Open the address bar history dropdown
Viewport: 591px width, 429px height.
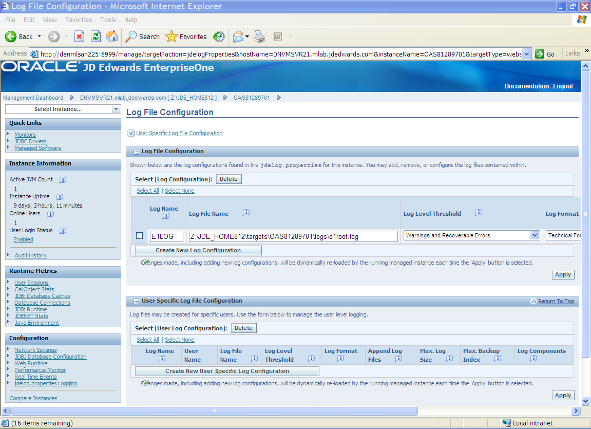click(x=527, y=54)
